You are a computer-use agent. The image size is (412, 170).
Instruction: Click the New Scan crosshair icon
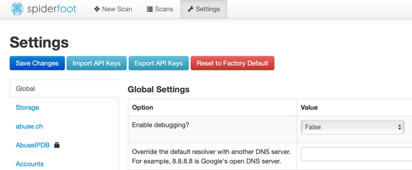point(97,9)
